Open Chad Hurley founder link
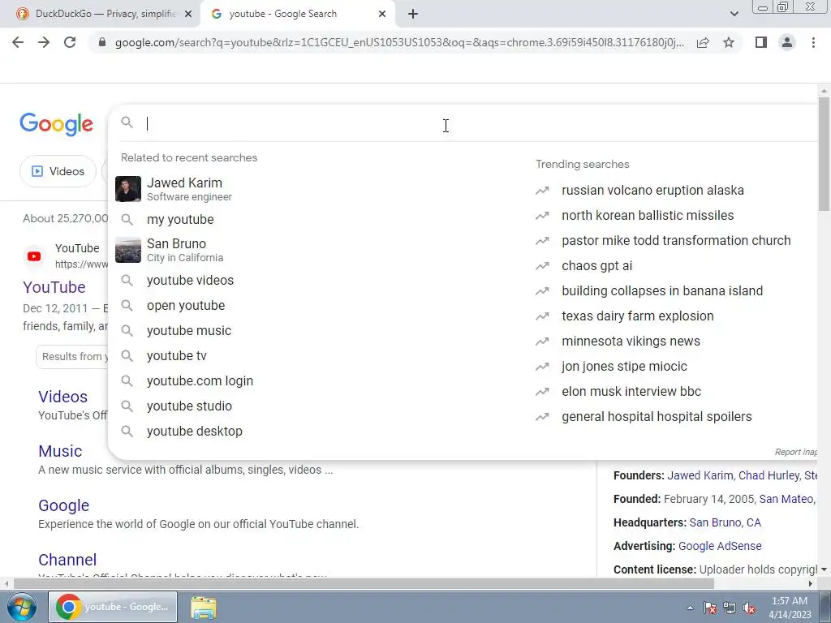The width and height of the screenshot is (831, 623). tap(769, 475)
